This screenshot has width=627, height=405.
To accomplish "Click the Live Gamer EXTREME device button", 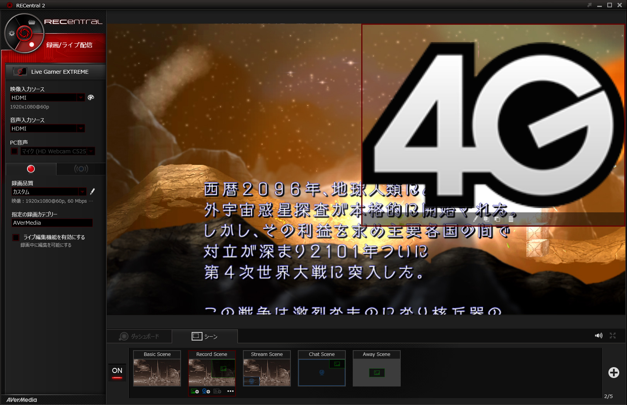I will (55, 71).
